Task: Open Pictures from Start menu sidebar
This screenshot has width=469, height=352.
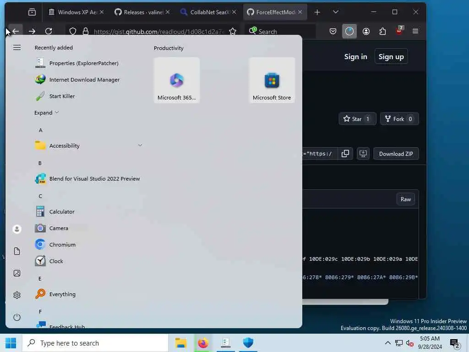Action: pos(17,273)
